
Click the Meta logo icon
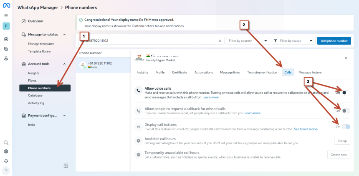(6, 5)
